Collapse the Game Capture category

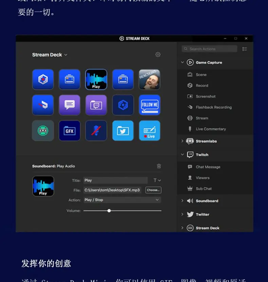(183, 62)
